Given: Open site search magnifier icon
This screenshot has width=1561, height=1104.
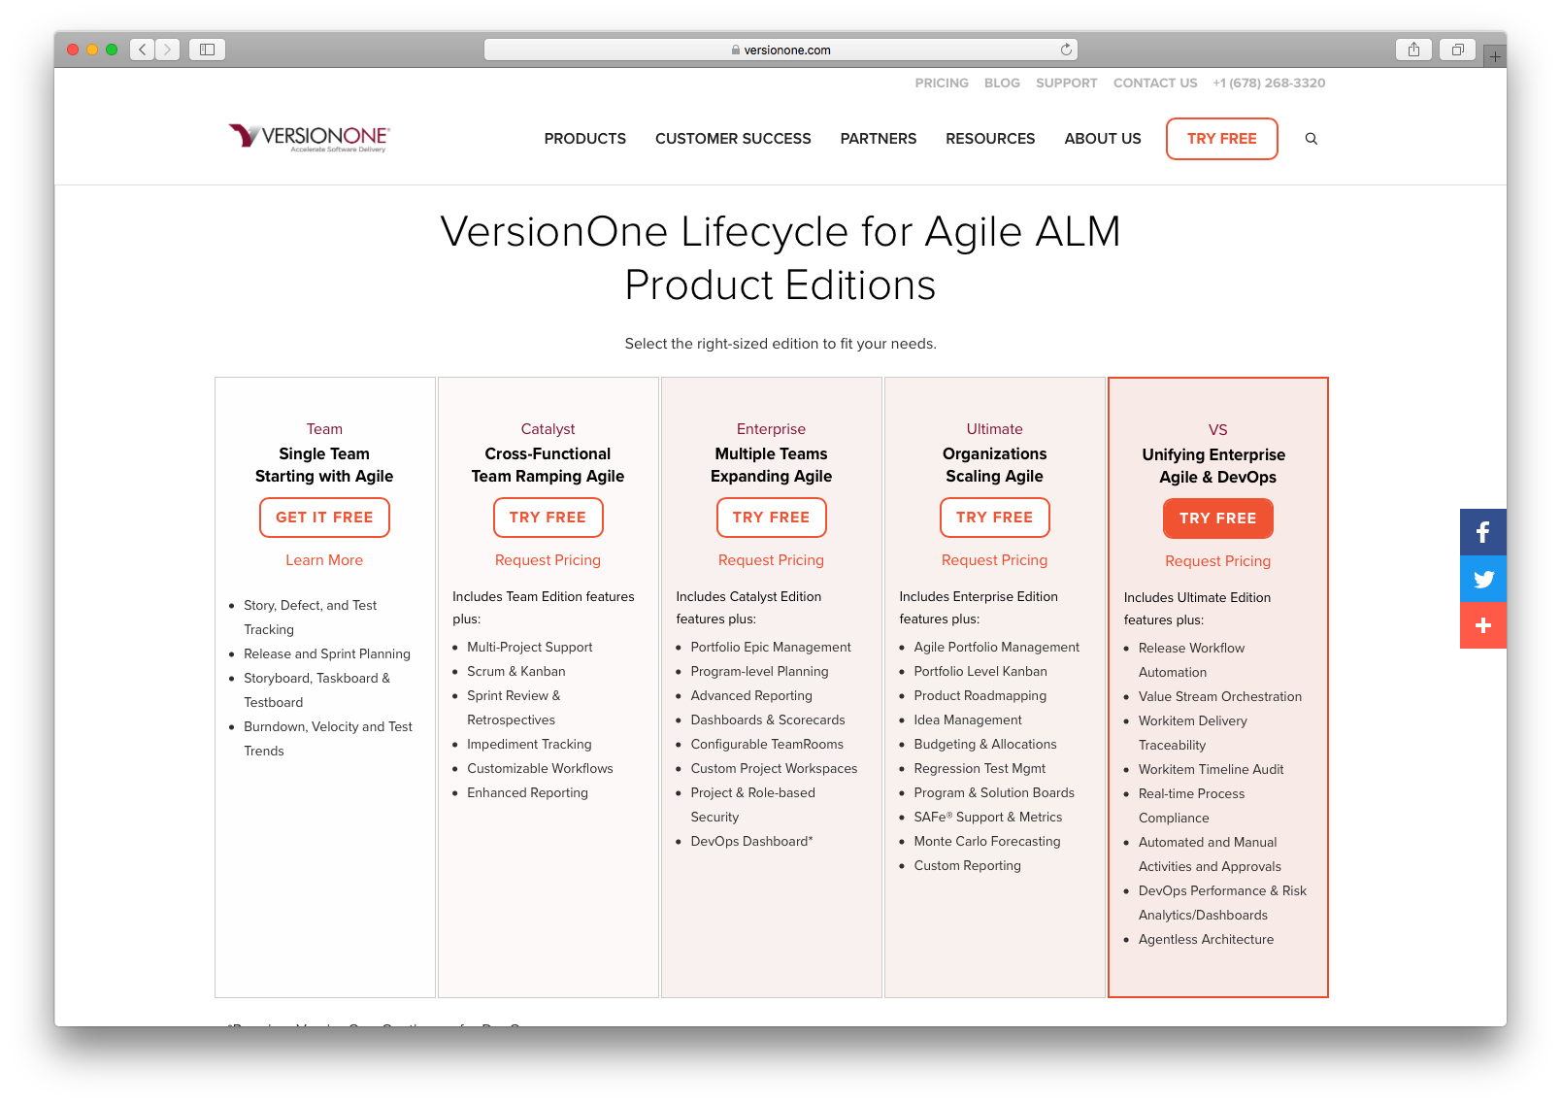Looking at the screenshot, I should pyautogui.click(x=1312, y=139).
